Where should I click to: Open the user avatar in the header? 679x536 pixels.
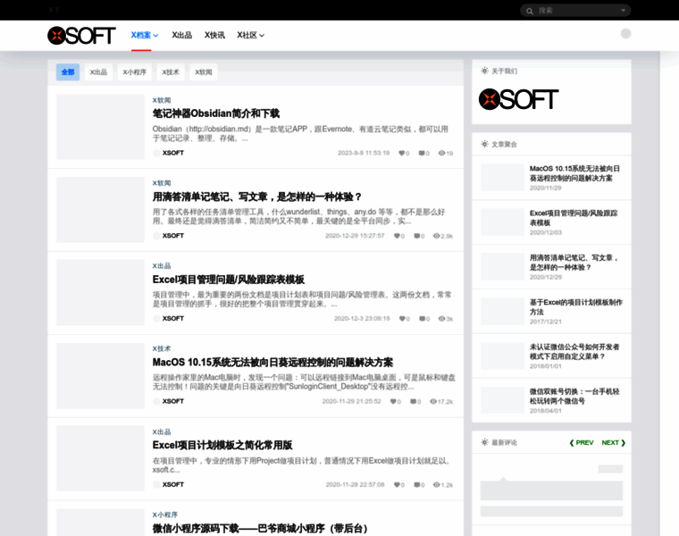[x=625, y=33]
